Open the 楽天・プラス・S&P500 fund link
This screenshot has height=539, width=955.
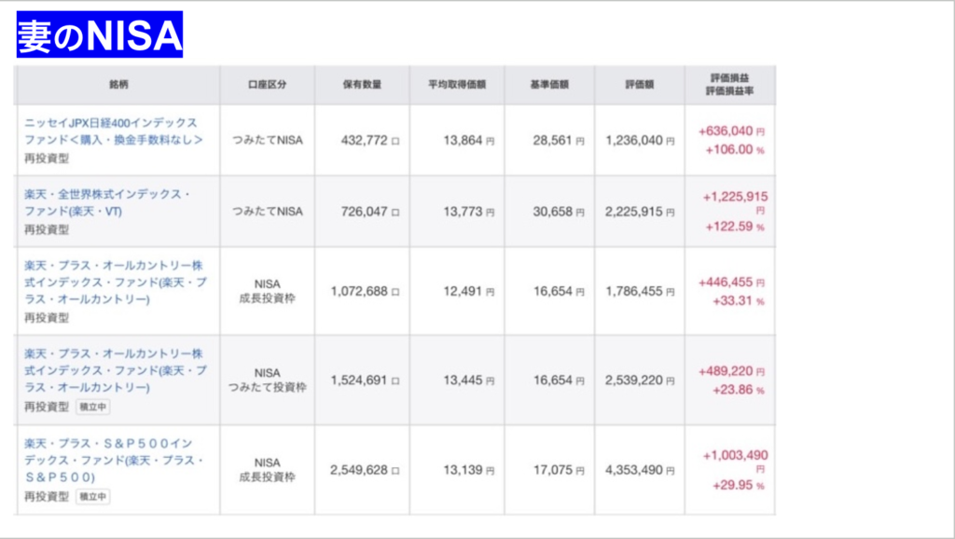(108, 459)
